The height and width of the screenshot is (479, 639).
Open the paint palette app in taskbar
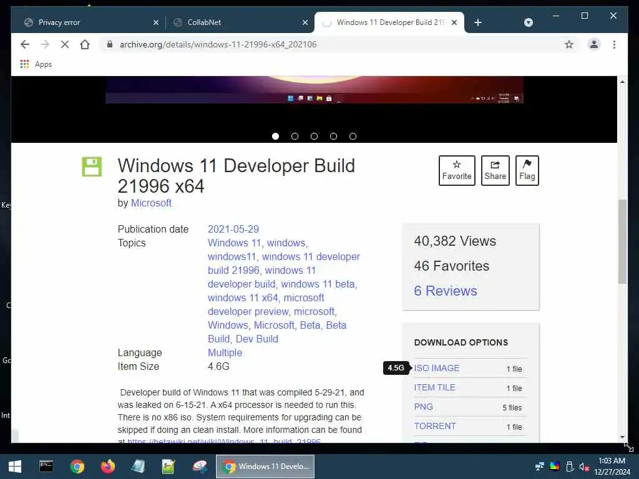pyautogui.click(x=199, y=467)
